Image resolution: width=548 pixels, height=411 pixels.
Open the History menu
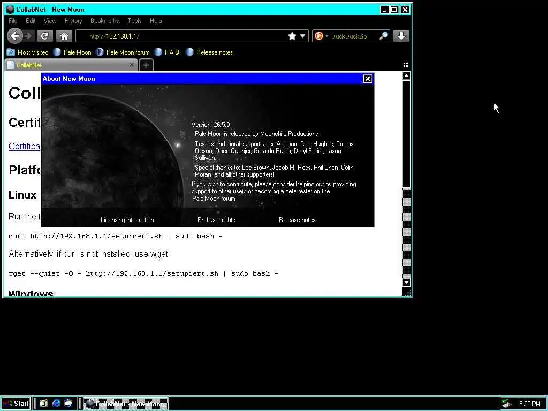pyautogui.click(x=73, y=21)
